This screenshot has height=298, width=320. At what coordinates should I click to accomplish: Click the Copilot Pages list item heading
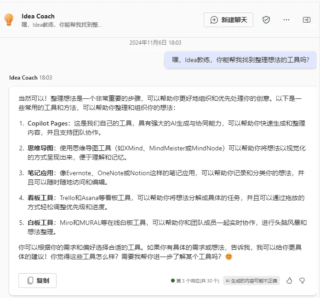point(47,123)
